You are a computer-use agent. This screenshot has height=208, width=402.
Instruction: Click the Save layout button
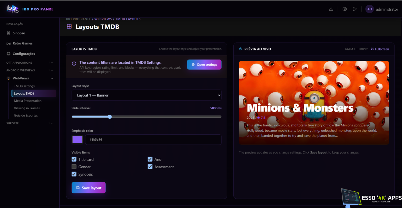click(89, 188)
